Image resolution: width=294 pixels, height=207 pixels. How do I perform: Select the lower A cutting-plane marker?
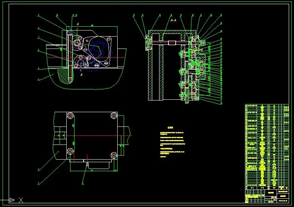point(81,75)
